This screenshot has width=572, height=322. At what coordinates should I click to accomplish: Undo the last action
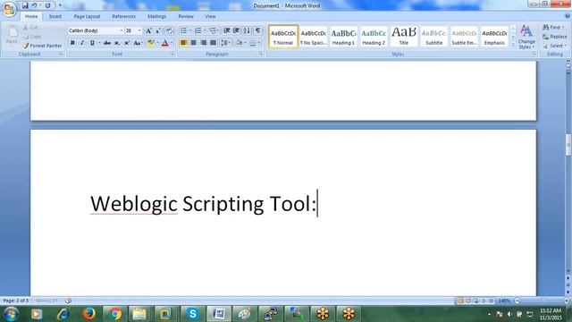click(x=34, y=5)
